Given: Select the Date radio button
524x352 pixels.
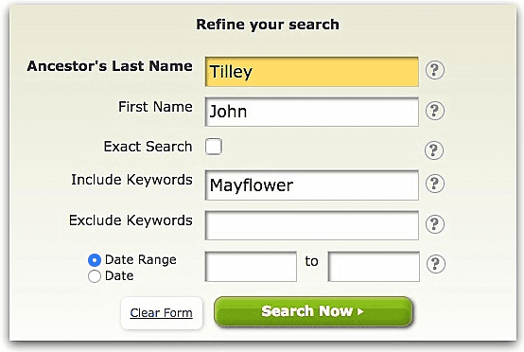Looking at the screenshot, I should click(x=95, y=276).
